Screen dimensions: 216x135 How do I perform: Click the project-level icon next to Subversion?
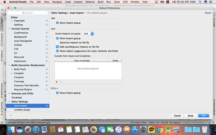point(47,61)
